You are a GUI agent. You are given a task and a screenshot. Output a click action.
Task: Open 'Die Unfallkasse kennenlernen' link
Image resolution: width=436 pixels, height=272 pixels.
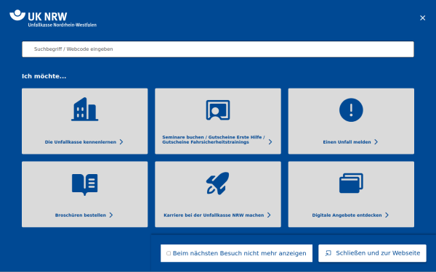pos(81,142)
